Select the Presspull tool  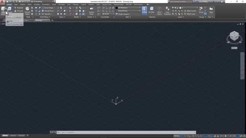pyautogui.click(x=19, y=11)
